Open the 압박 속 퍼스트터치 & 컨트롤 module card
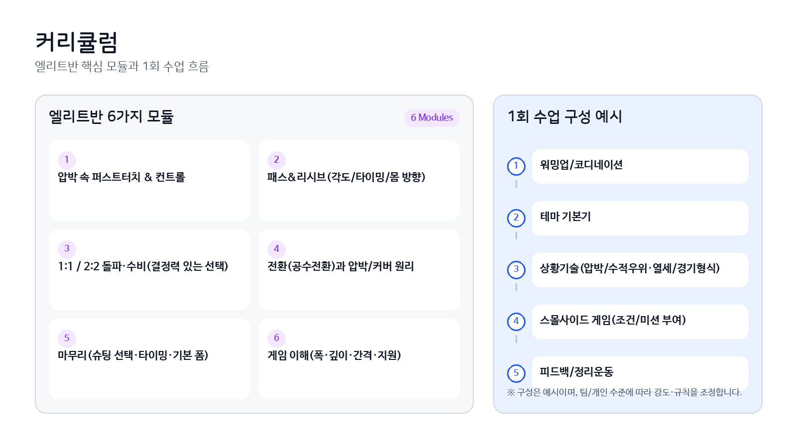This screenshot has height=448, width=797. pos(149,181)
